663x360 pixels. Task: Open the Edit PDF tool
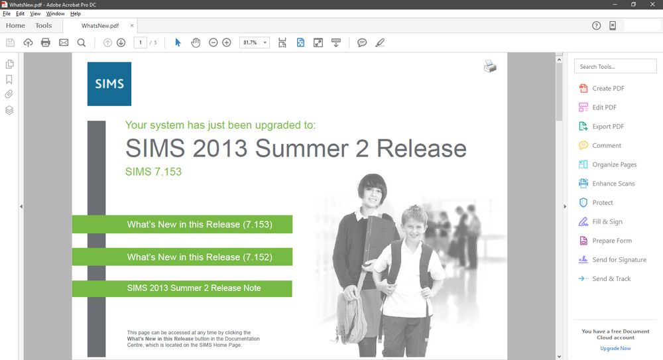597,107
